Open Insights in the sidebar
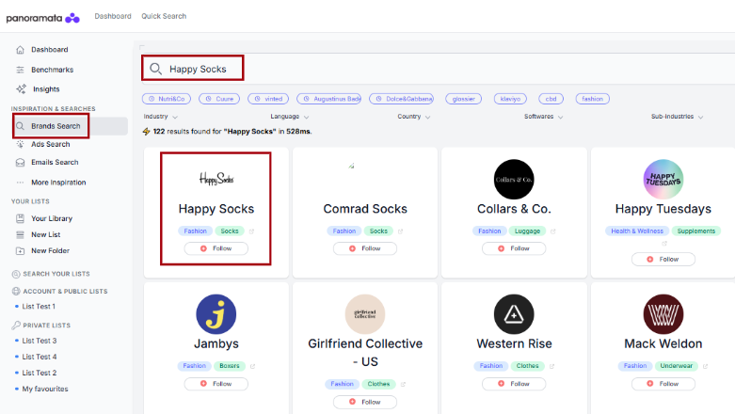 [46, 89]
